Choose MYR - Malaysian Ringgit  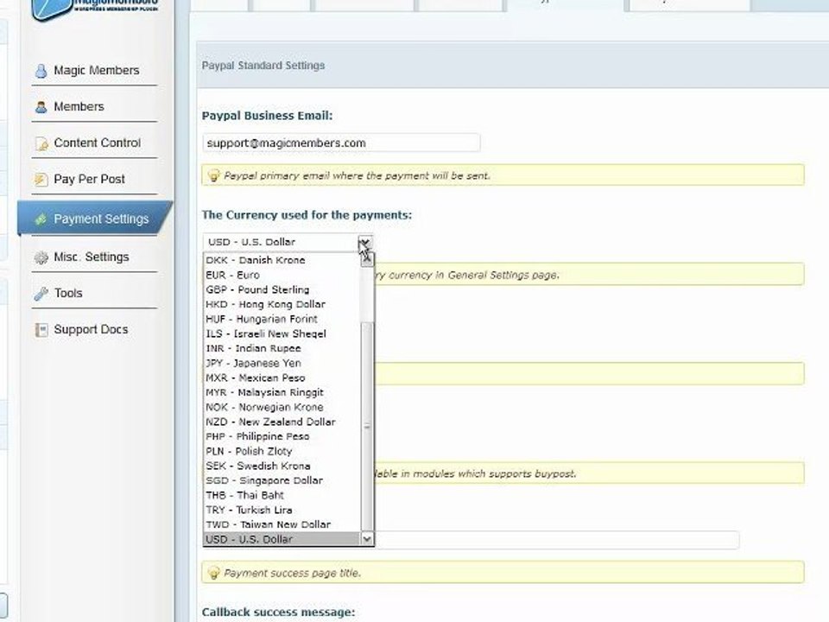click(282, 392)
